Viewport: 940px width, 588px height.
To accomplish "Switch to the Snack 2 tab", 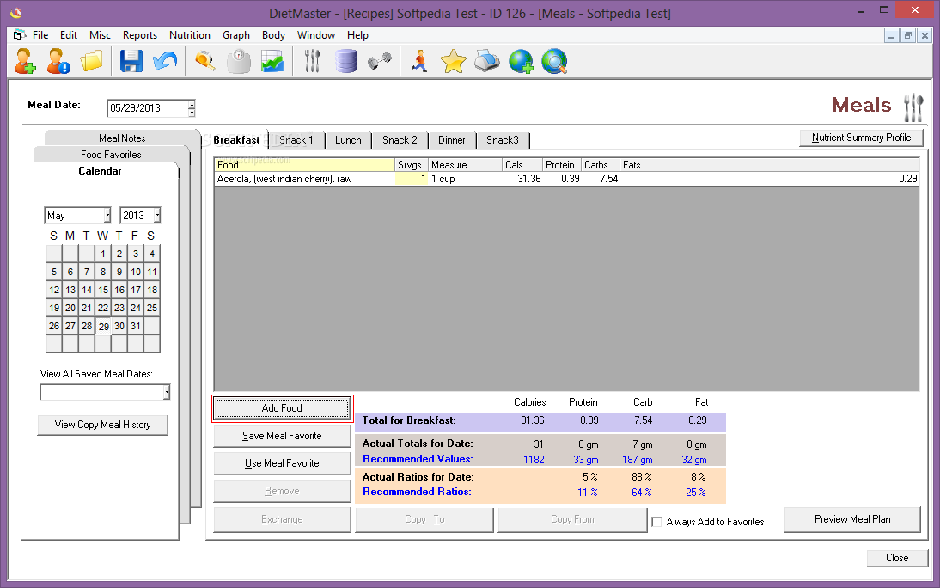I will pyautogui.click(x=400, y=140).
